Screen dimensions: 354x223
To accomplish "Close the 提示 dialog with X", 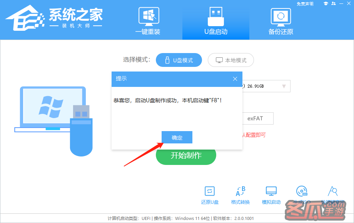I will 235,79.
